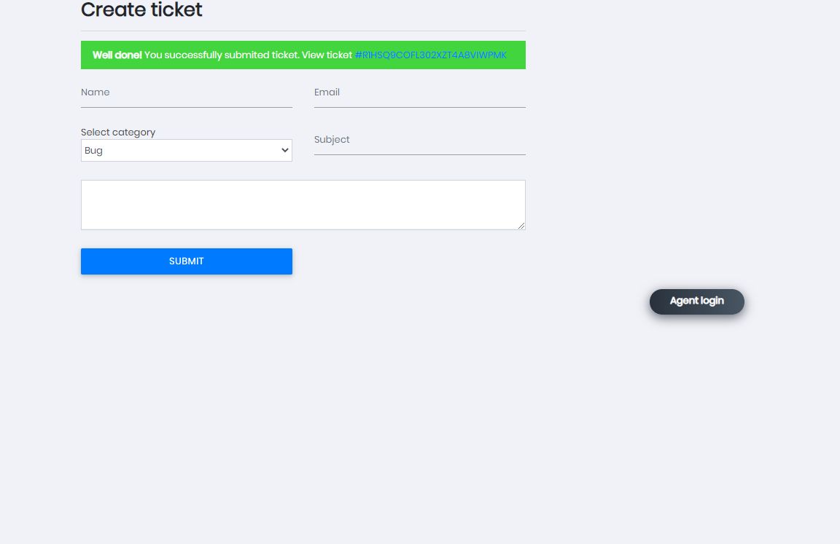This screenshot has height=544, width=840.
Task: Select the "Bug" value in category box
Action: (x=94, y=151)
